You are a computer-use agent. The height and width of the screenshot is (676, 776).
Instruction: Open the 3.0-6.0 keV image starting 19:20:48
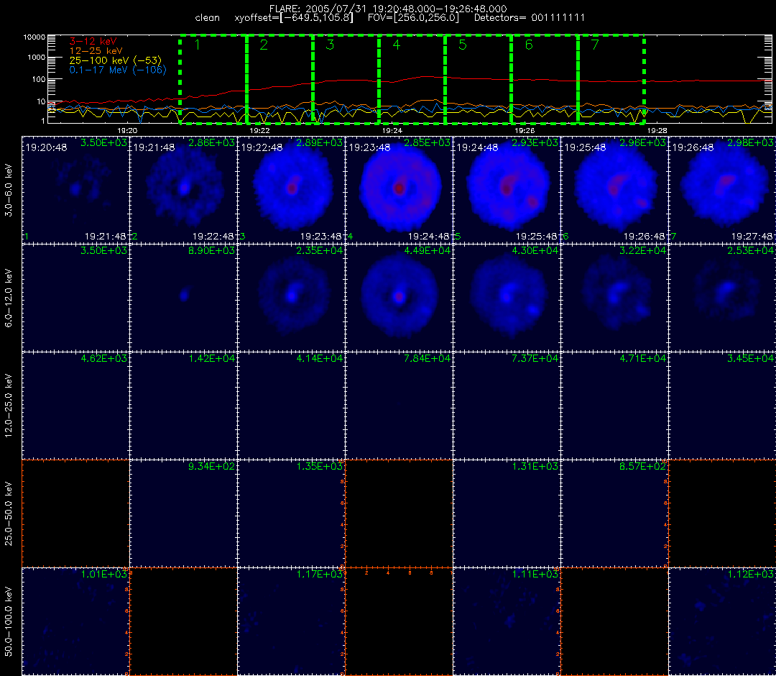(x=75, y=190)
